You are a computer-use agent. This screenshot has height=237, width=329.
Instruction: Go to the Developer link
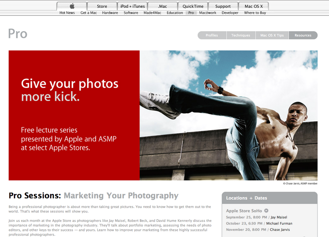click(230, 13)
